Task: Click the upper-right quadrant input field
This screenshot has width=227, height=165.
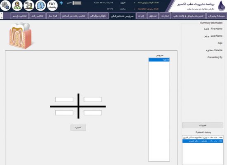Action: point(93,99)
